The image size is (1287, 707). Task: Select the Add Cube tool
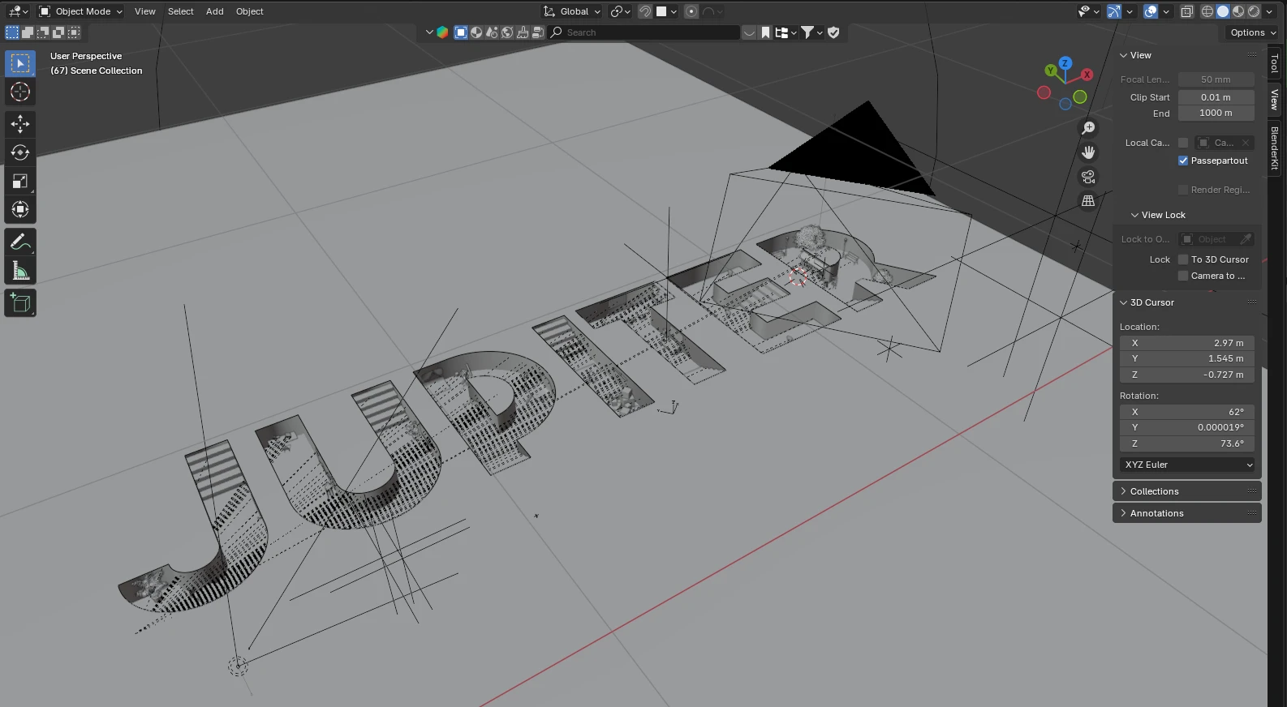(20, 303)
